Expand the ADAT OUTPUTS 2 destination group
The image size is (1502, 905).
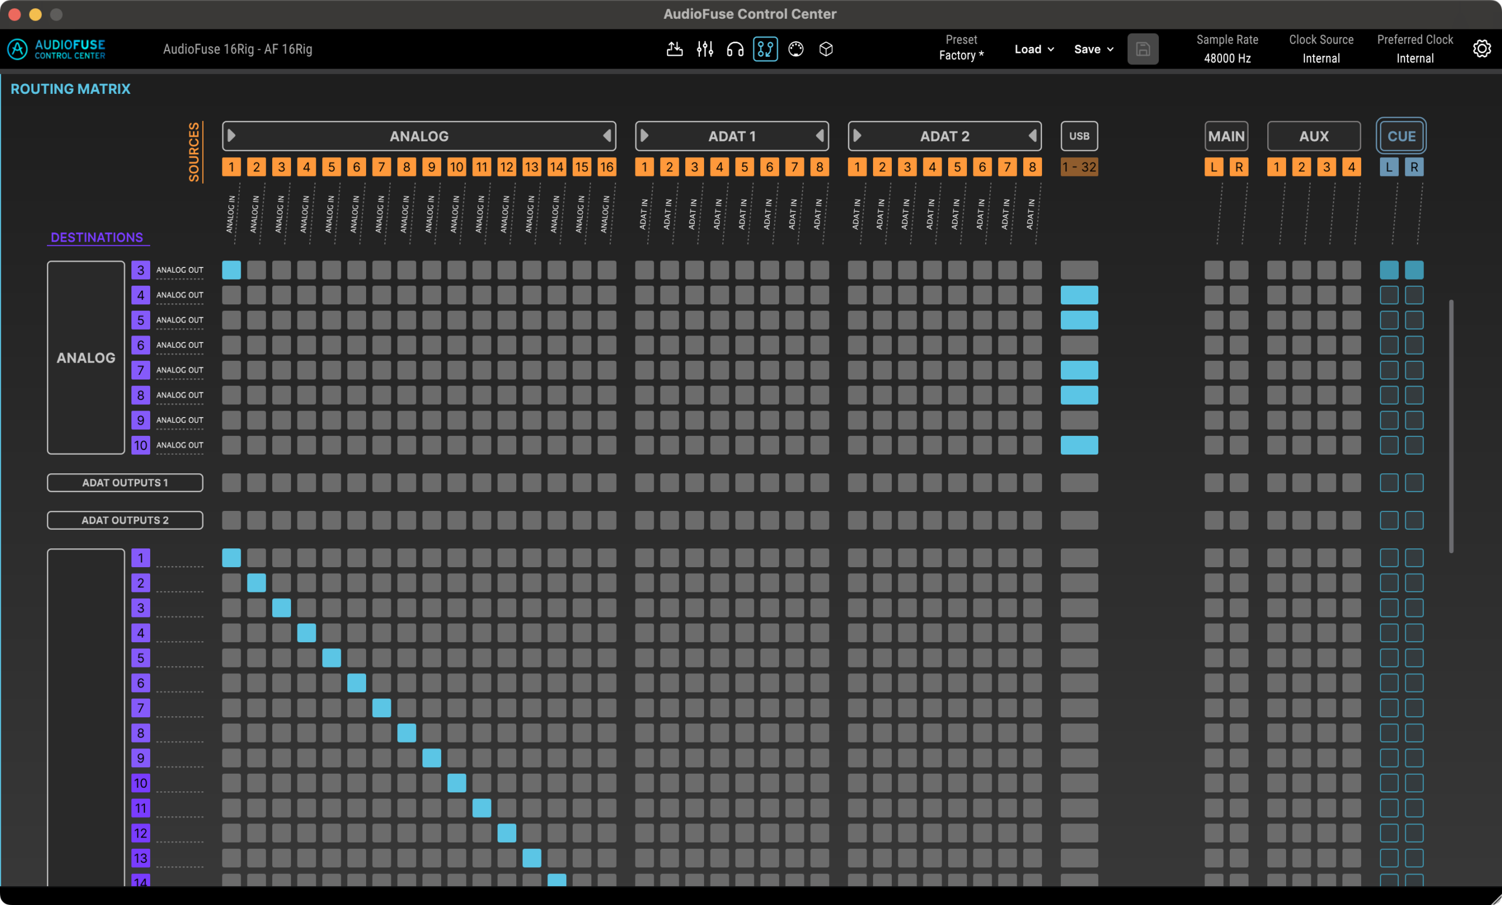(125, 520)
